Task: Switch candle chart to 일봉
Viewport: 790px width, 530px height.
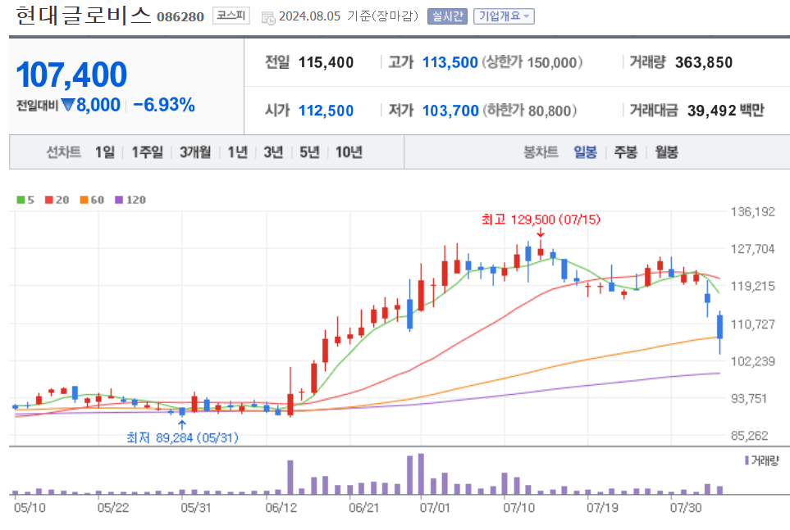Action: click(x=585, y=152)
